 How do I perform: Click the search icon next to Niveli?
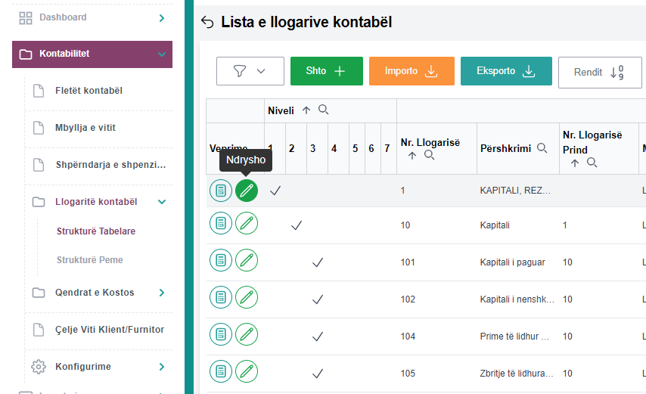pos(323,110)
